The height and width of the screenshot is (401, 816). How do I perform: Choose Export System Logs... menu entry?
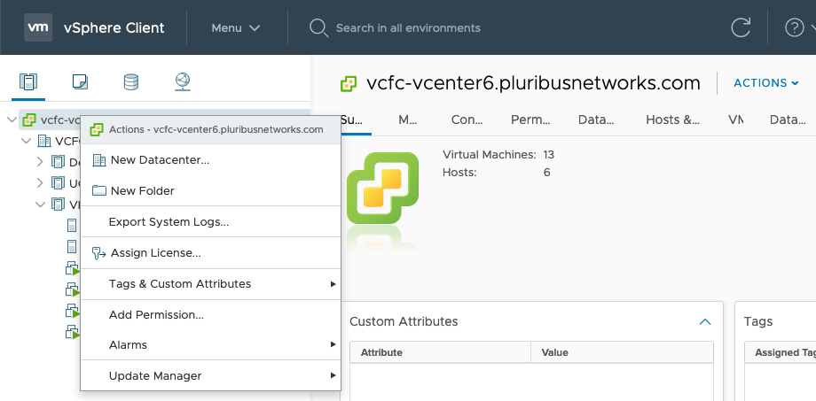210,222
